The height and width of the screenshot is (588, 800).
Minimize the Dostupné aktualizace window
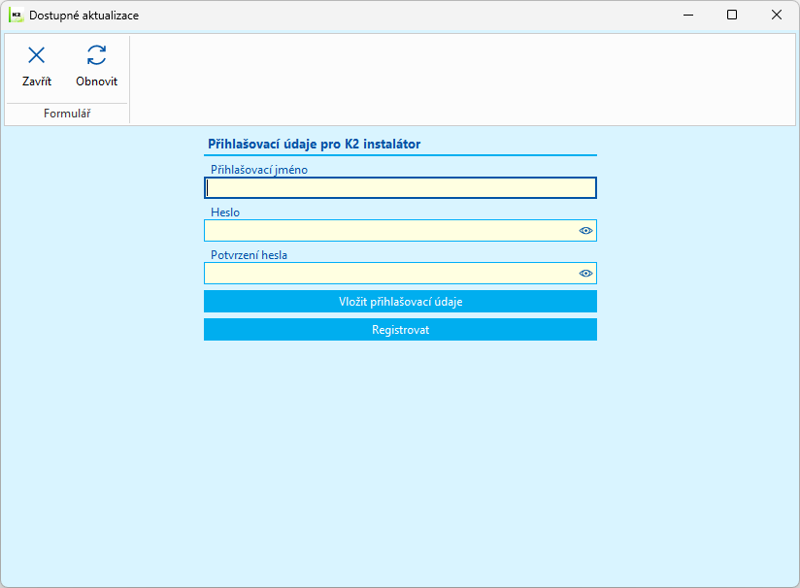[x=688, y=15]
